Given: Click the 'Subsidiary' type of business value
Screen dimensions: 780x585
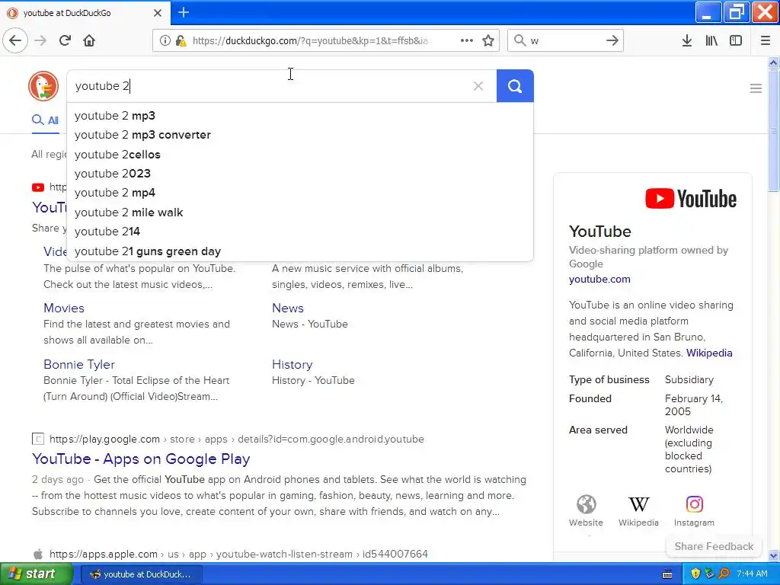Looking at the screenshot, I should [689, 379].
